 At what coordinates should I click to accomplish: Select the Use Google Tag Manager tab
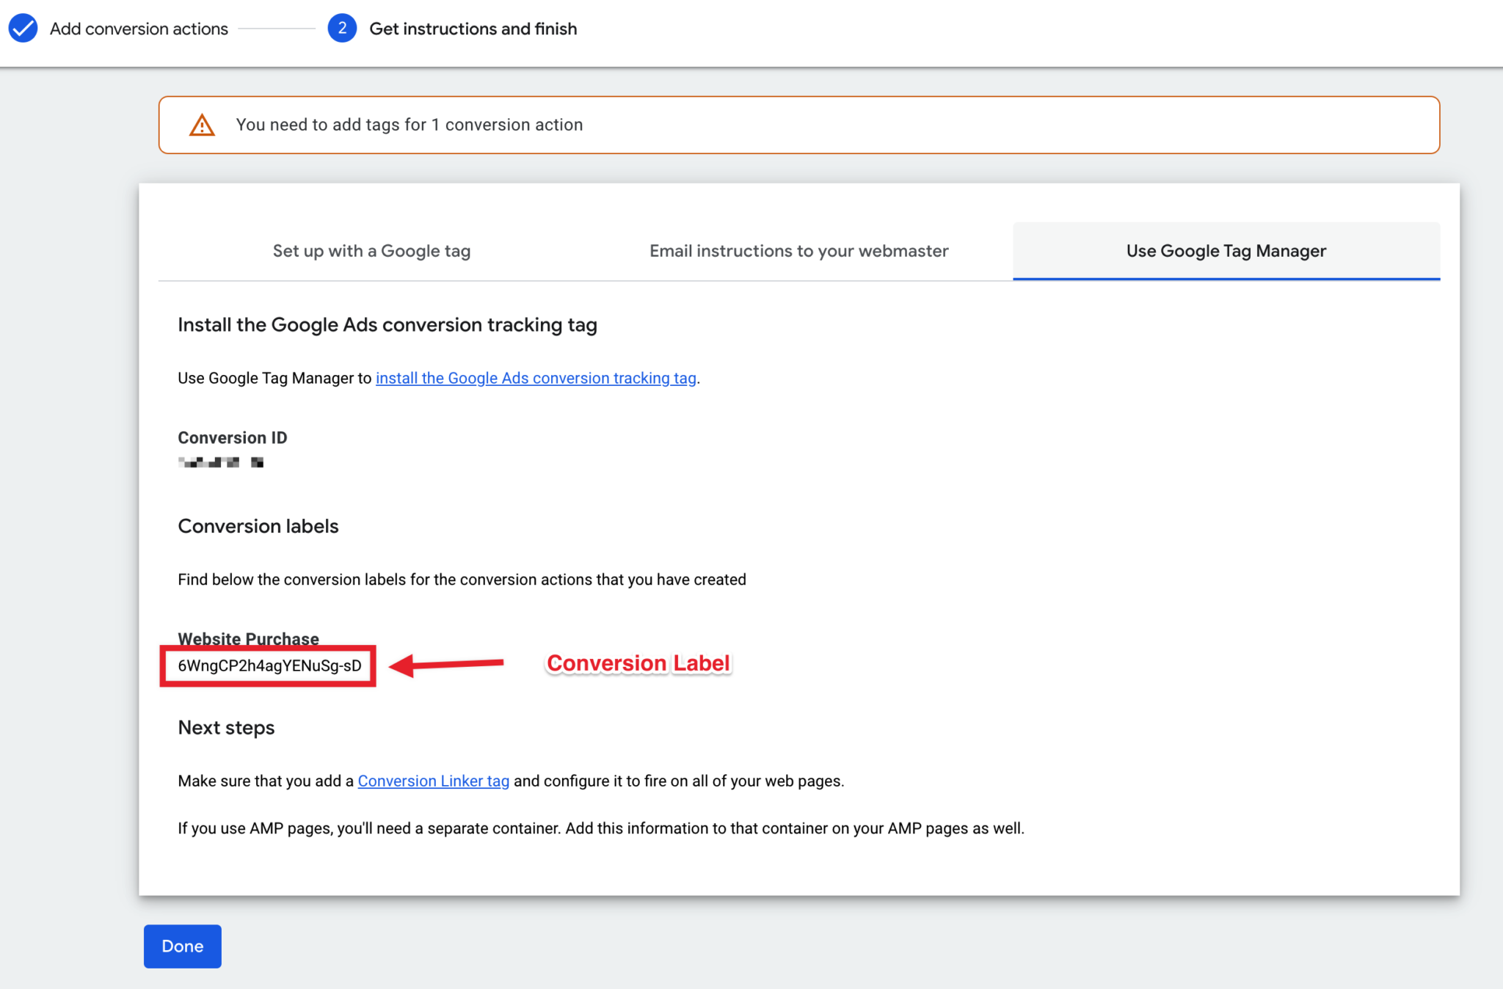tap(1226, 250)
